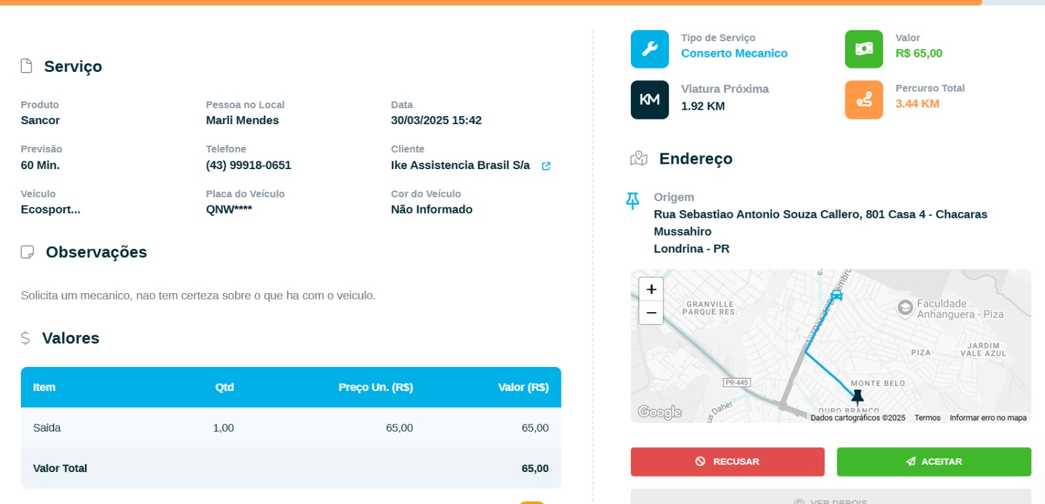
Task: Zoom out on the map
Action: (x=651, y=313)
